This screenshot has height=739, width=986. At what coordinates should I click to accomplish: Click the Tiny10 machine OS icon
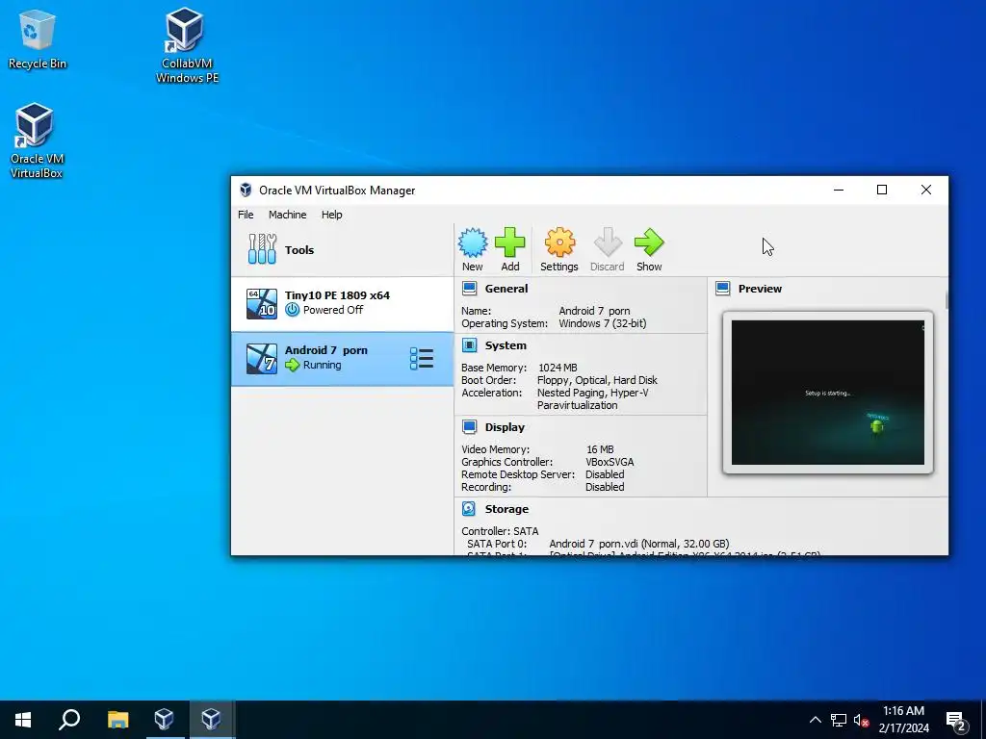coord(262,303)
